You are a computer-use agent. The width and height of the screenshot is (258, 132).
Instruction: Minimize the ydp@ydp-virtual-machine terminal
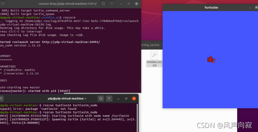(118, 98)
